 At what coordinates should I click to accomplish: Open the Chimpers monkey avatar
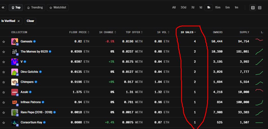click(x=15, y=82)
